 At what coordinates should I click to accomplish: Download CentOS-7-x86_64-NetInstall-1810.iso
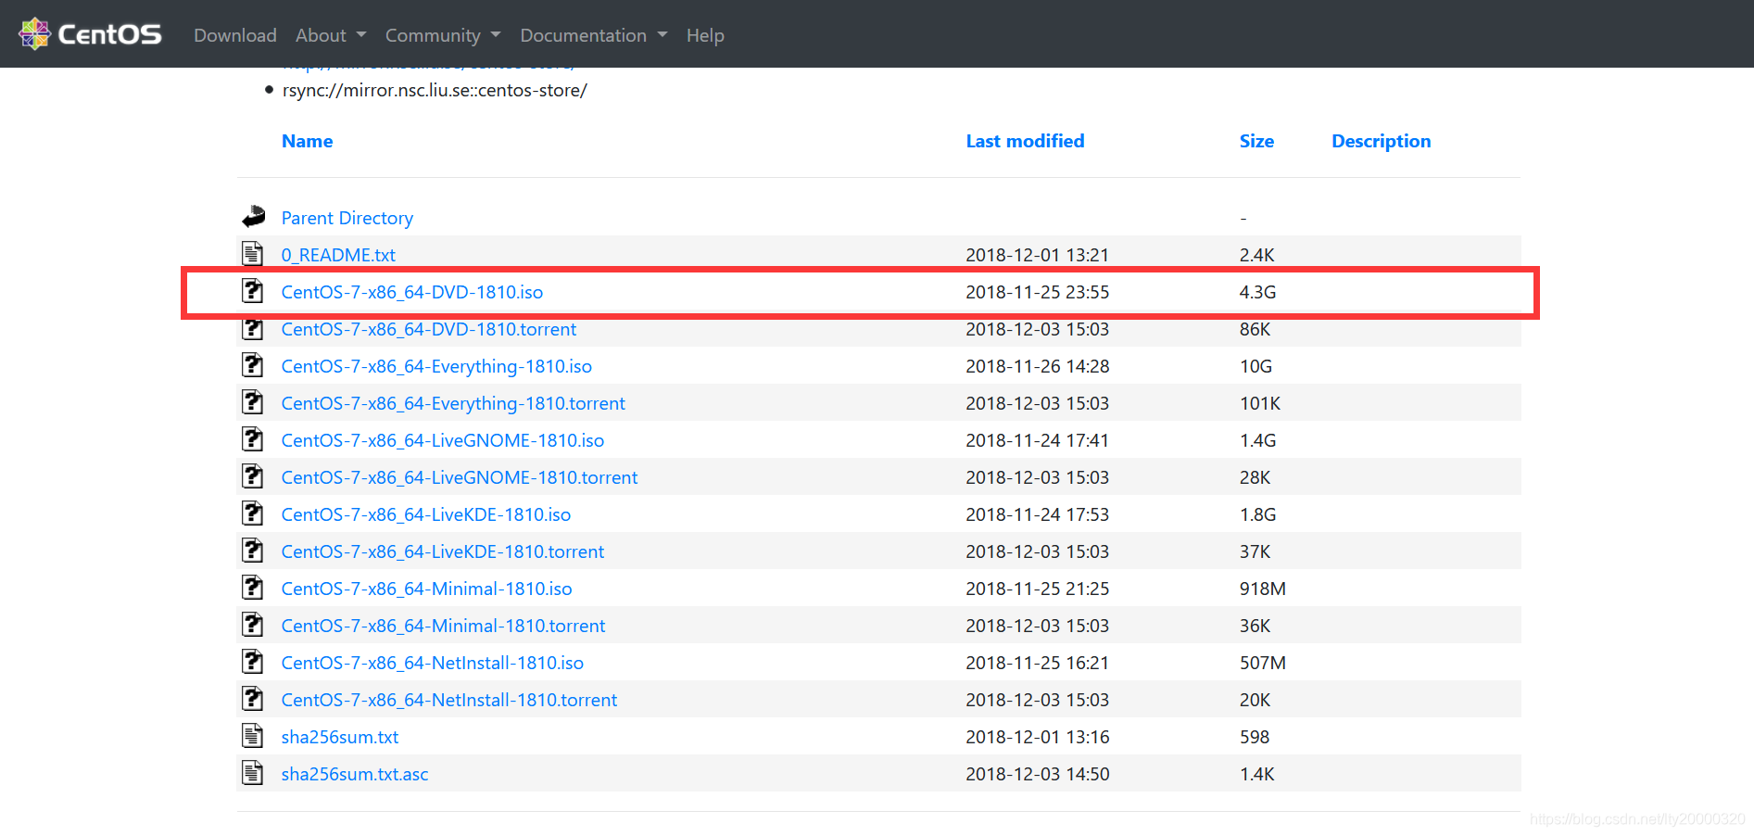pyautogui.click(x=433, y=663)
